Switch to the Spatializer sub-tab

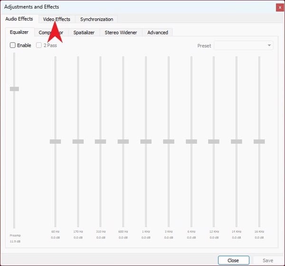tap(84, 33)
